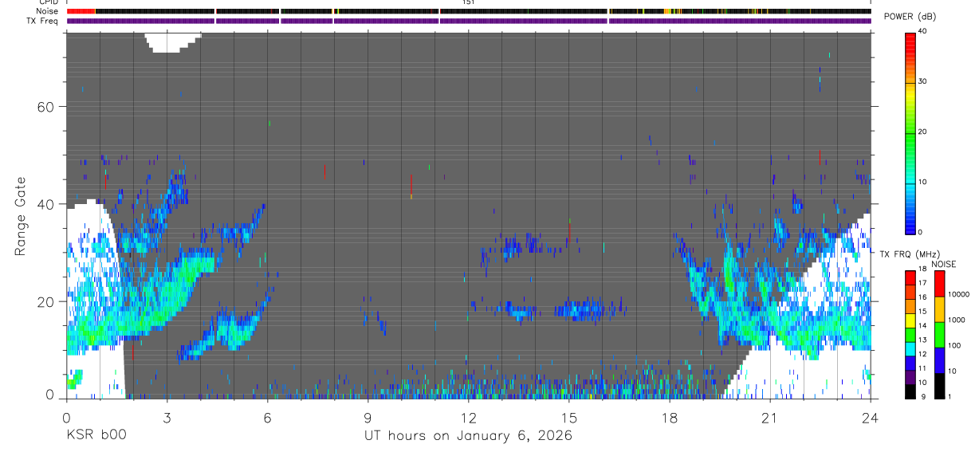Click the 3 hour tick label

167,416
